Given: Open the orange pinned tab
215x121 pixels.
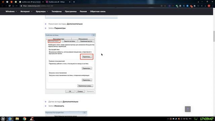Looking at the screenshot, I should tap(11, 2).
